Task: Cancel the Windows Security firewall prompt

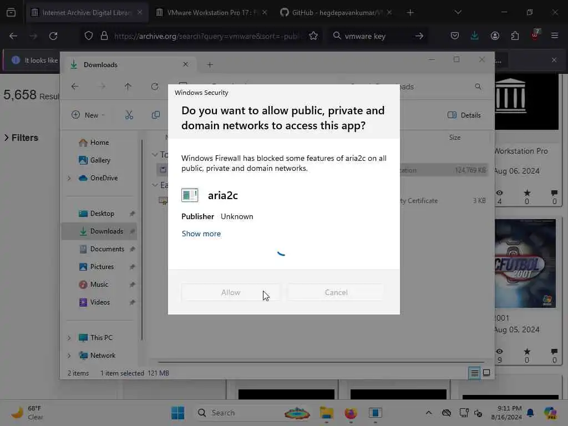Action: click(x=336, y=292)
